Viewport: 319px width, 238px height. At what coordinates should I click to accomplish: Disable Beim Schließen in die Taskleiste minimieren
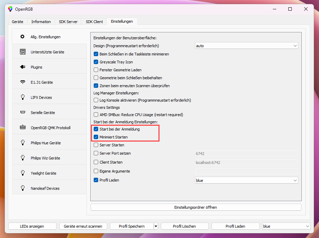tap(96, 54)
